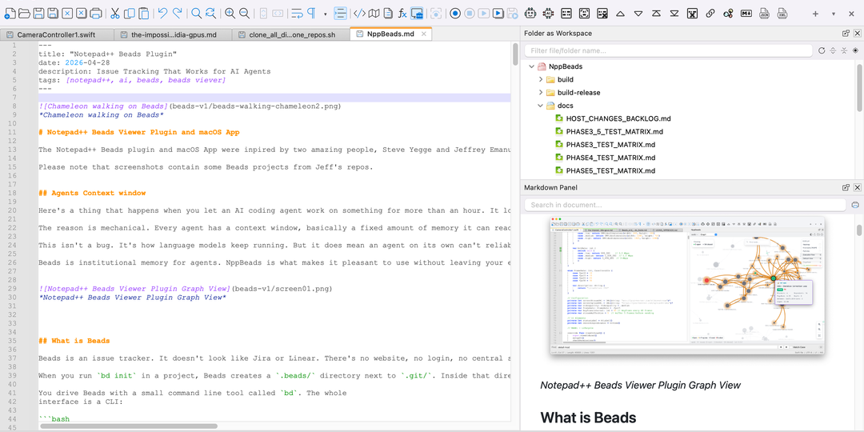Open PHASE3_TEST_MATRIX.md file
The image size is (864, 432).
tap(610, 145)
